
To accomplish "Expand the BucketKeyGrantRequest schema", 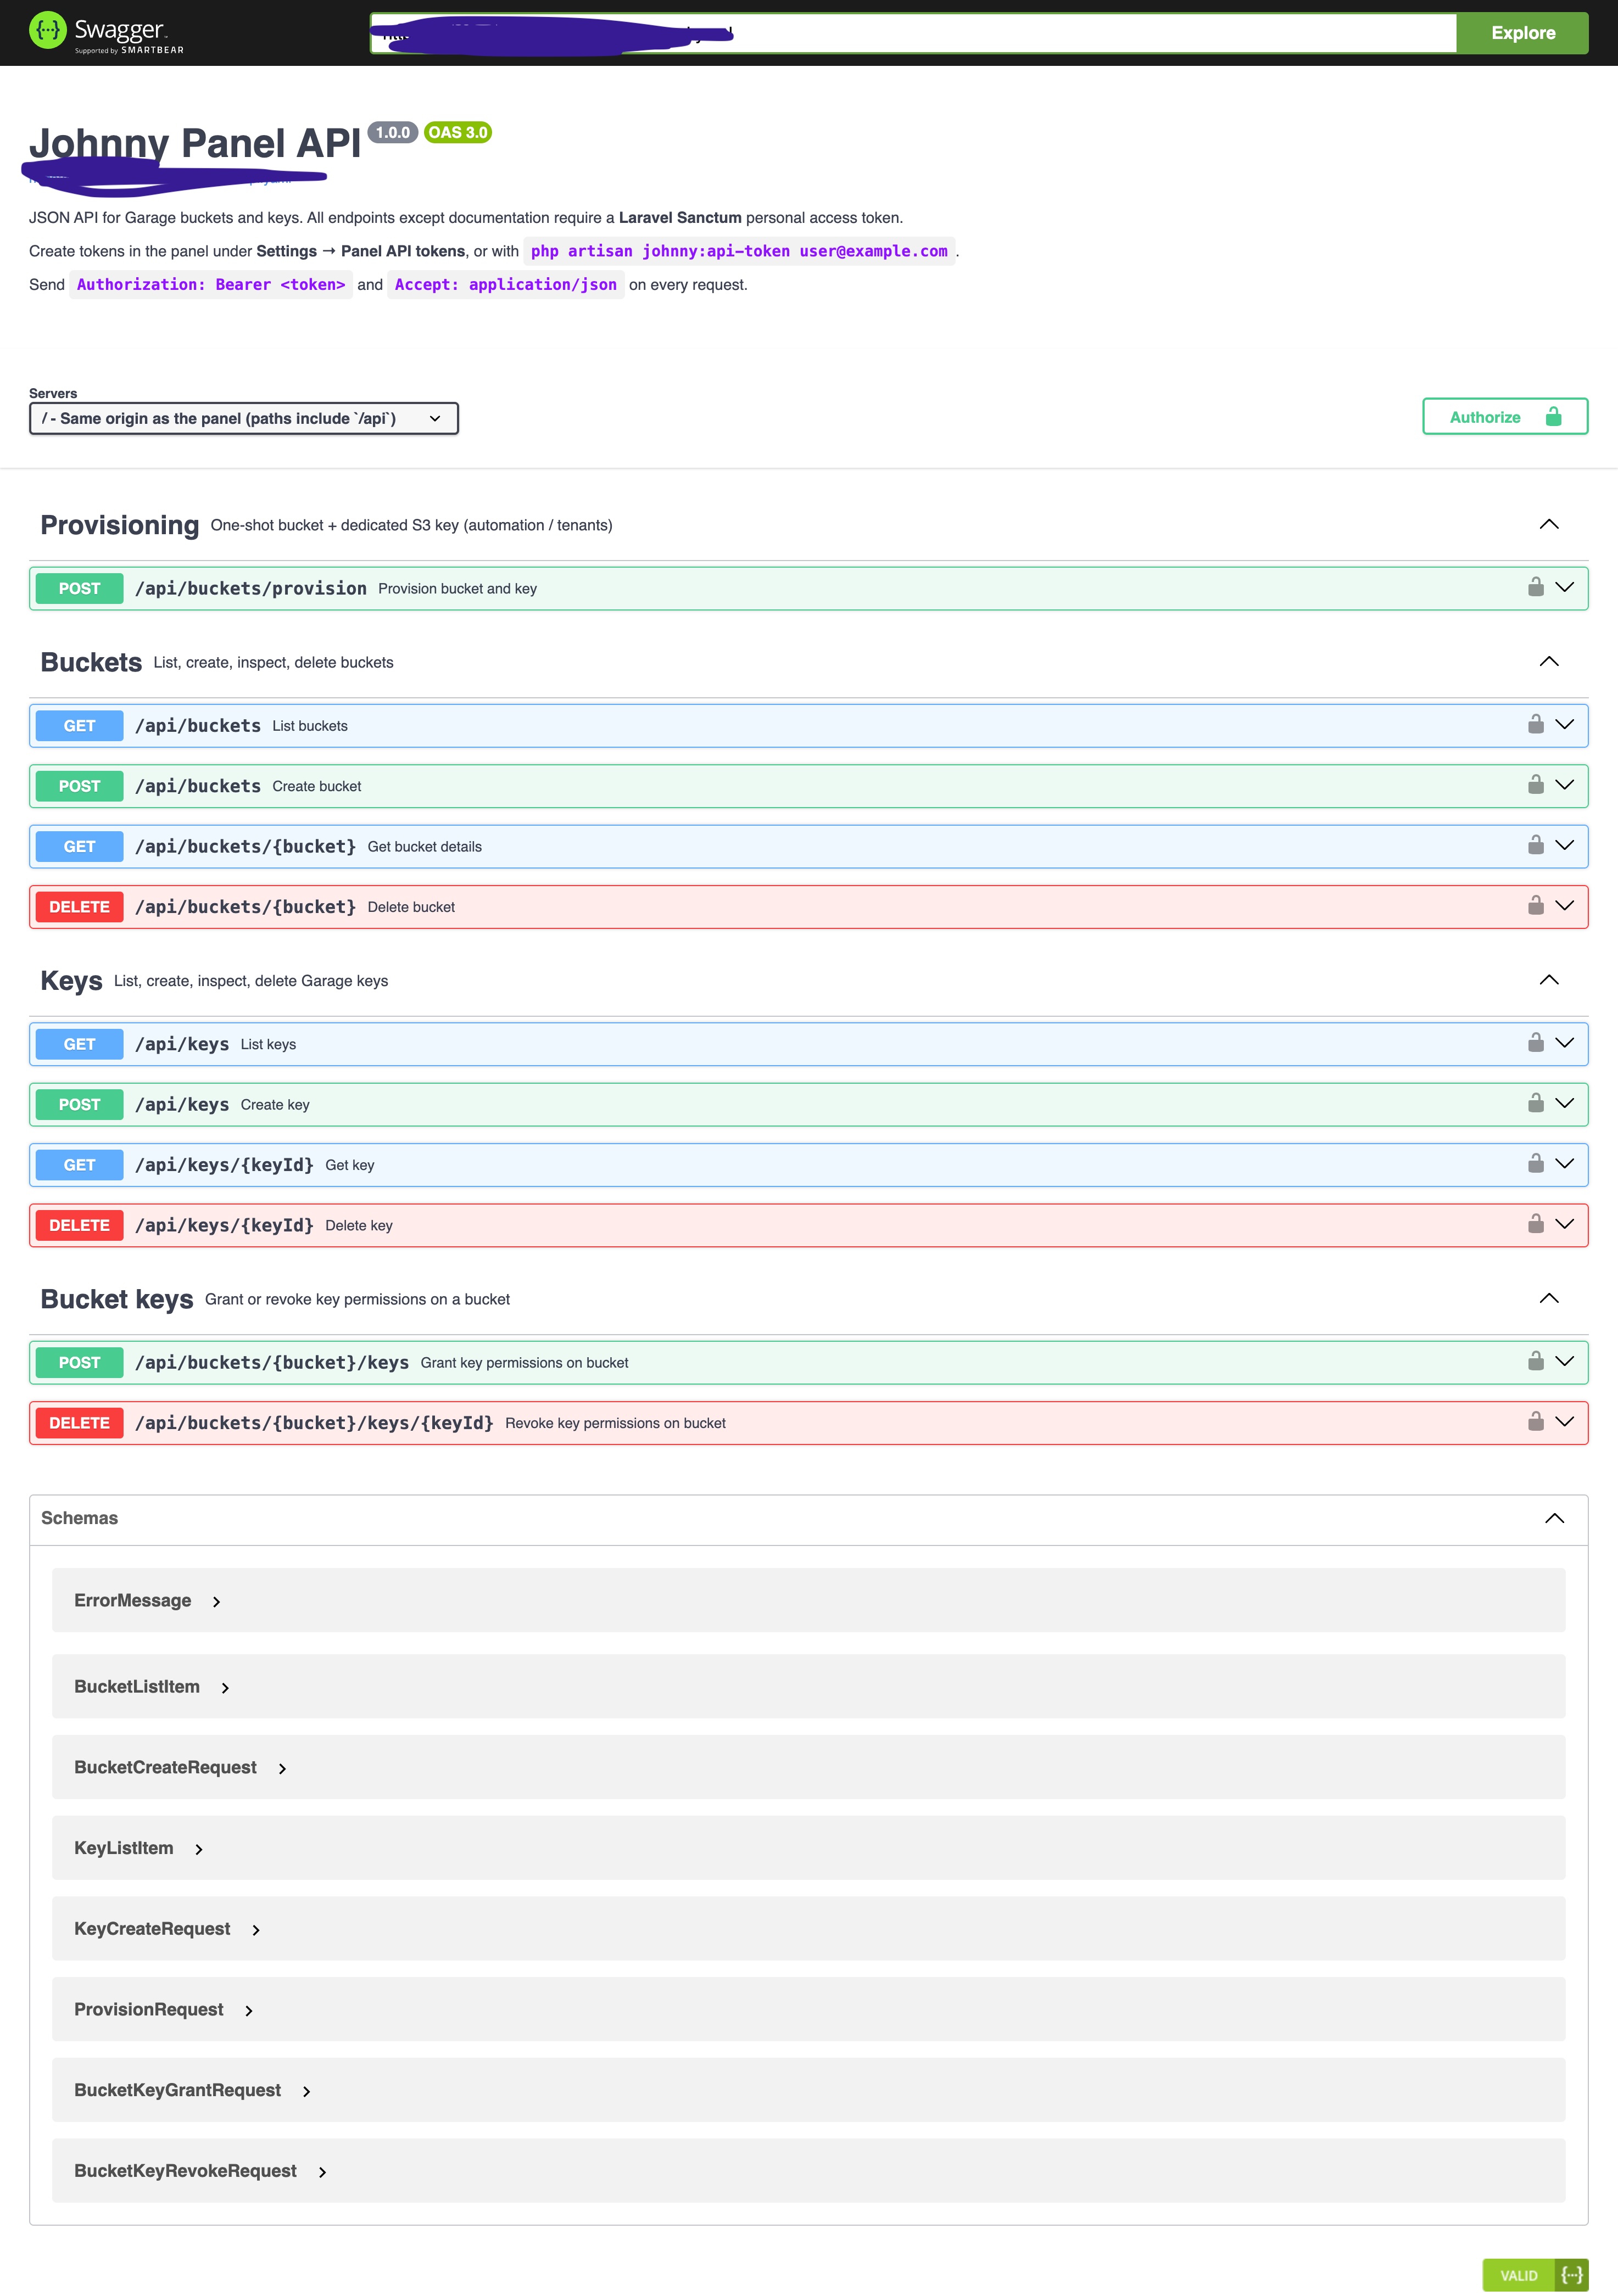I will 307,2091.
